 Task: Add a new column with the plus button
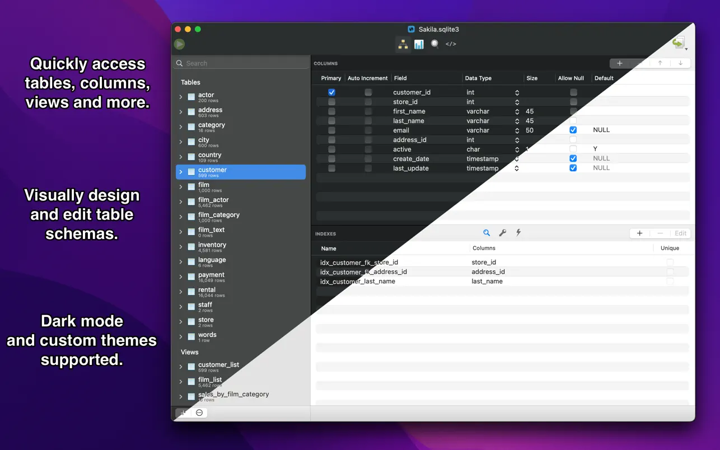point(620,63)
